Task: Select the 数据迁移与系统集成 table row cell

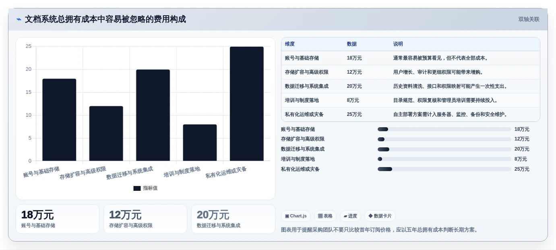Action: 307,86
